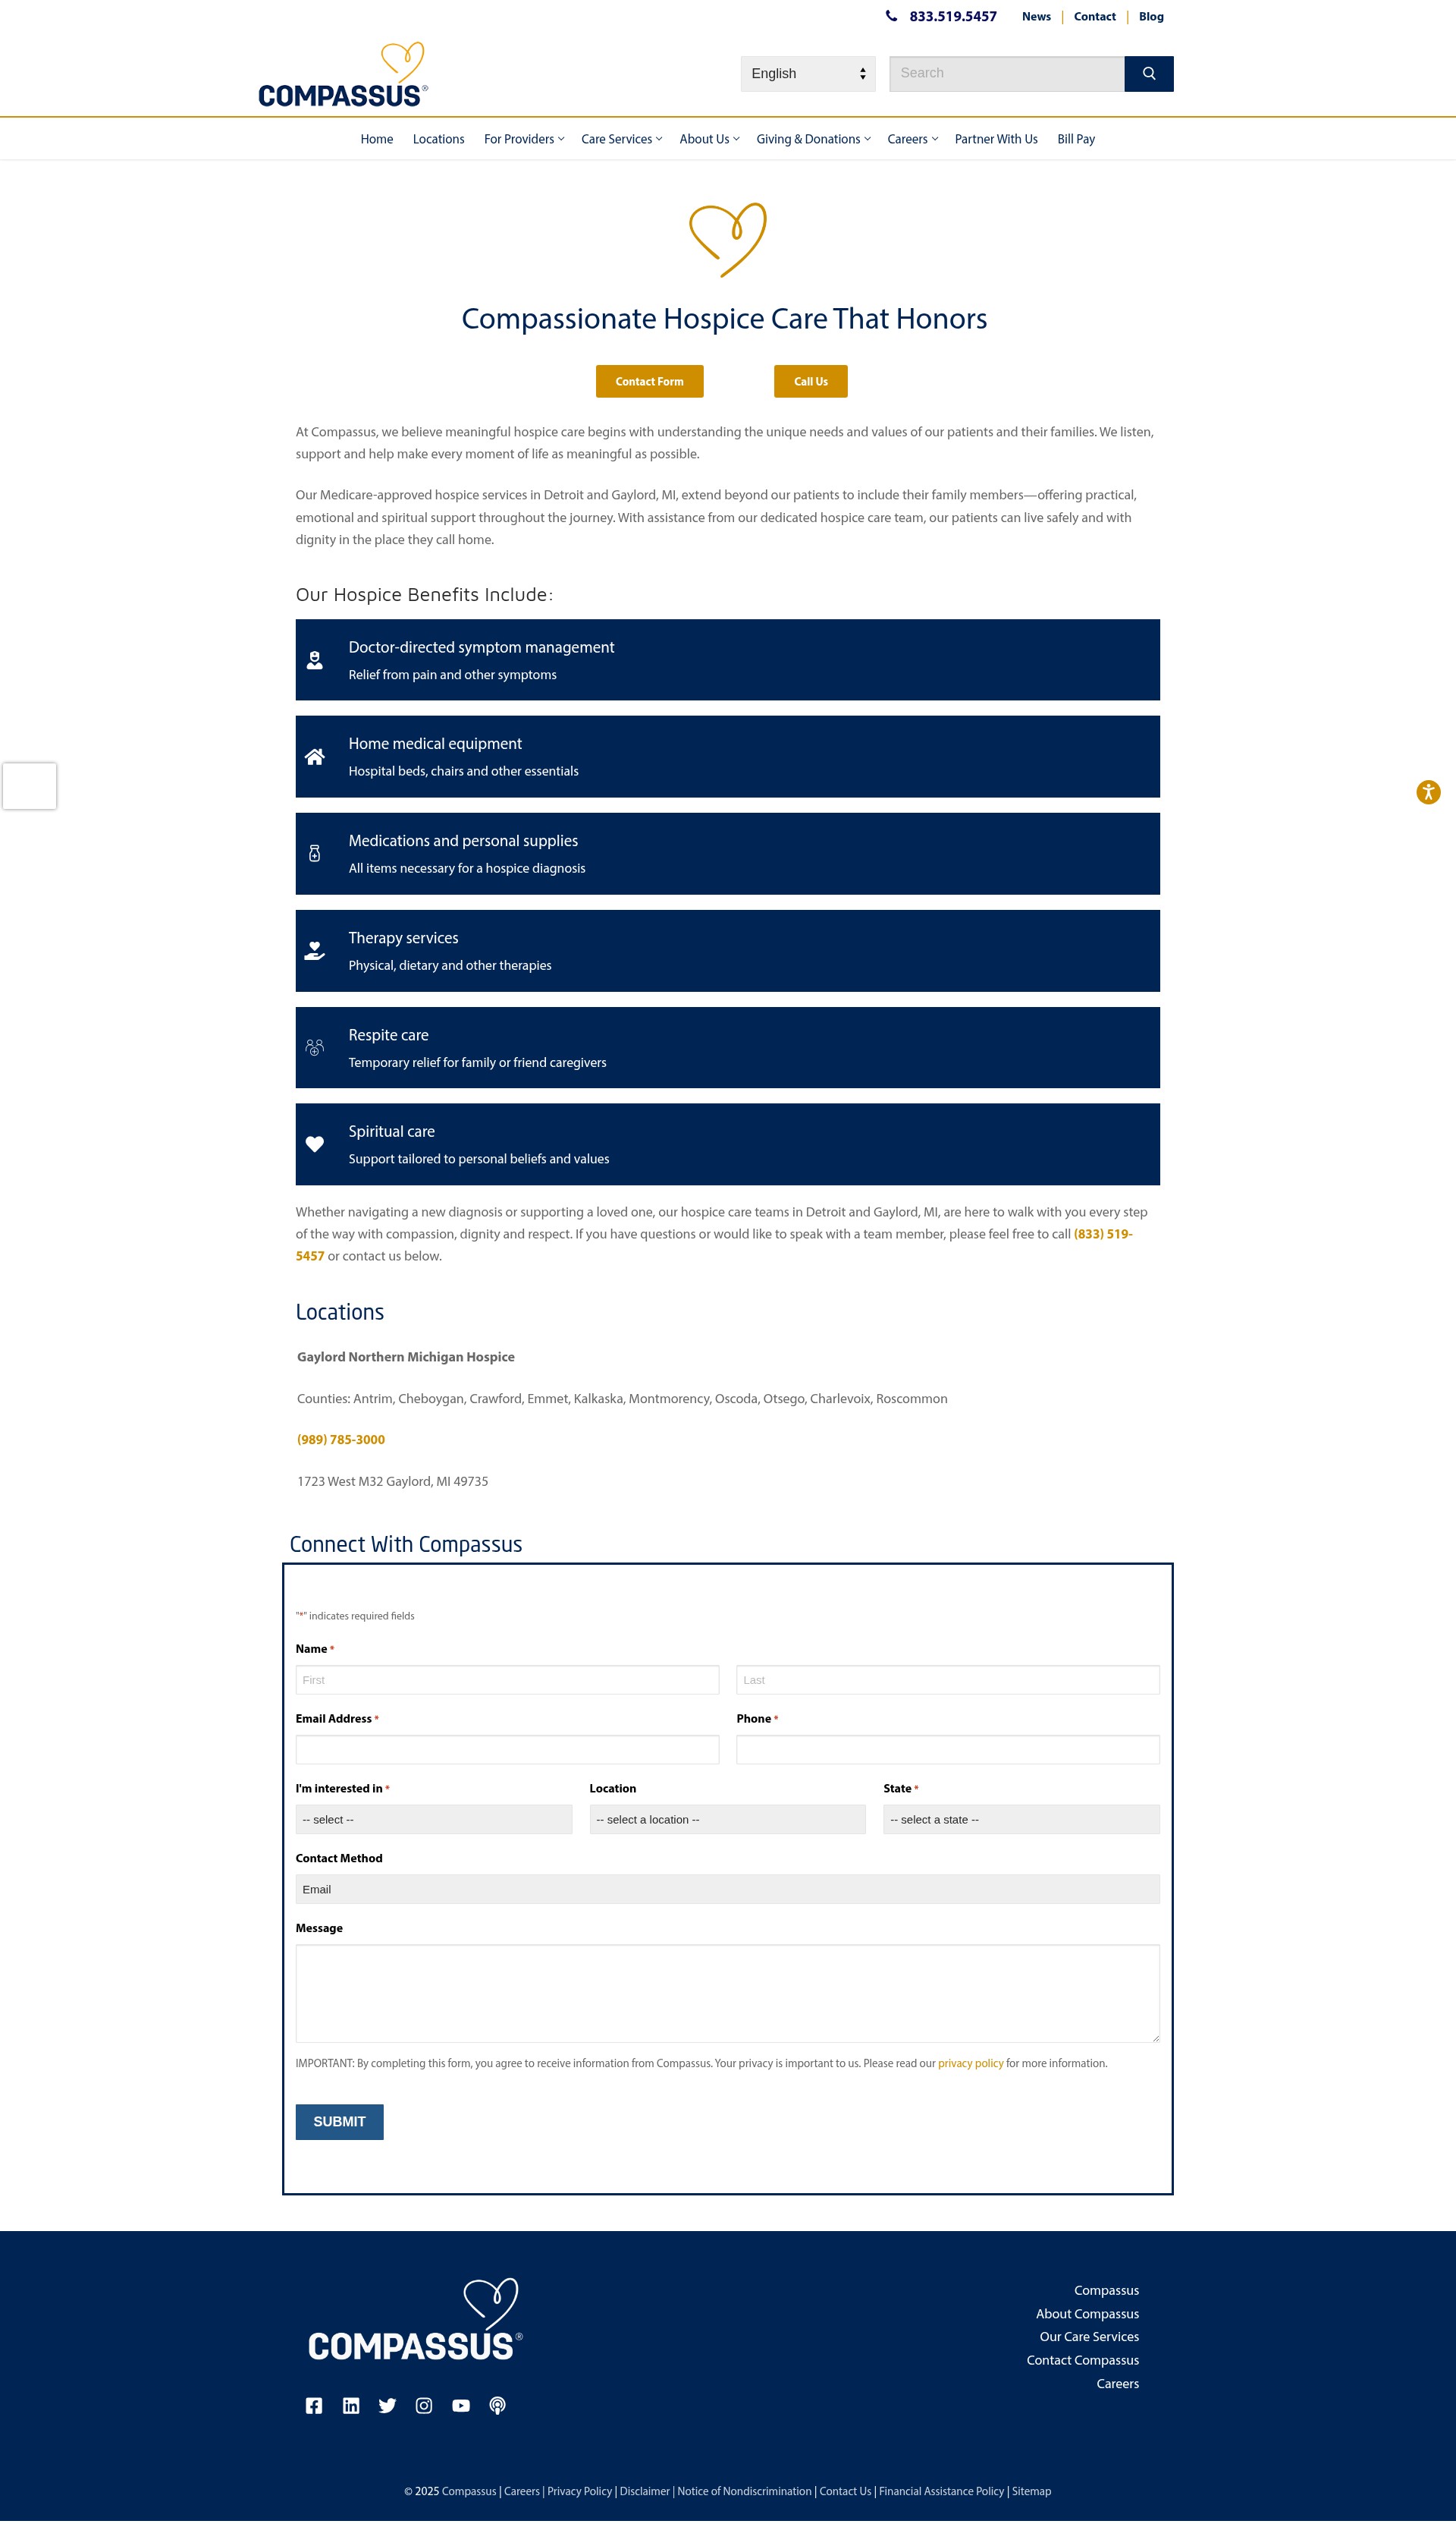
Task: Click the doctor icon for symptom management
Action: [315, 660]
